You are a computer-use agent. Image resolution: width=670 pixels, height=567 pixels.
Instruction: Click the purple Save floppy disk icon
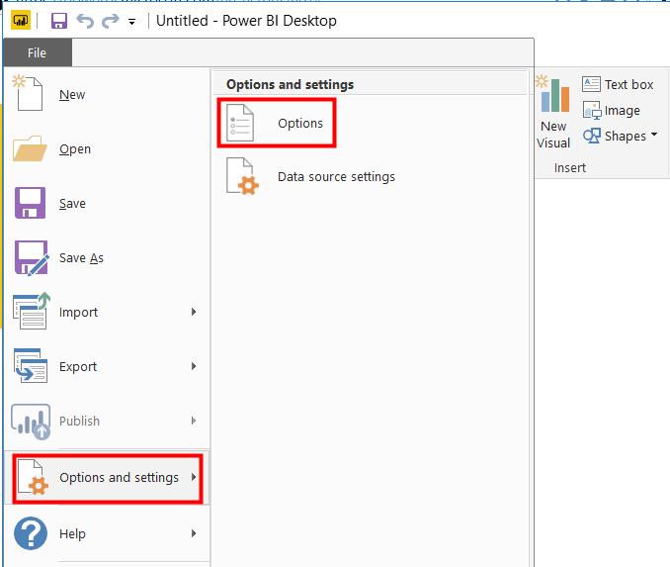[30, 203]
